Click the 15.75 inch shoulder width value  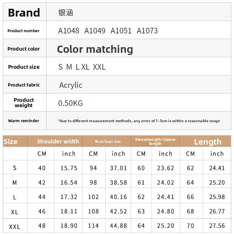69,168
